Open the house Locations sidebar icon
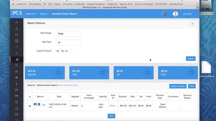This screenshot has width=216, height=121. click(x=17, y=108)
